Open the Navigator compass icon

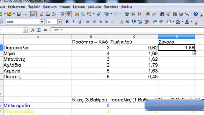tap(168, 14)
